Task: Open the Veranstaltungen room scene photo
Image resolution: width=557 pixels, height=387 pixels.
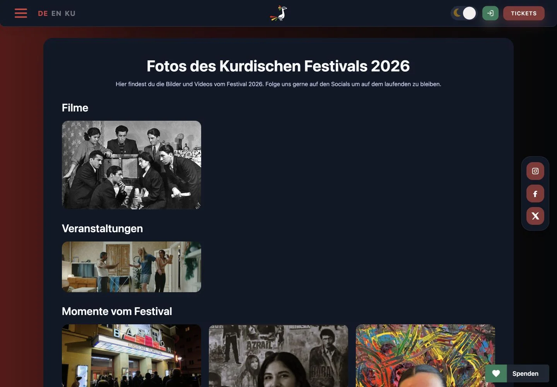Action: tap(132, 267)
